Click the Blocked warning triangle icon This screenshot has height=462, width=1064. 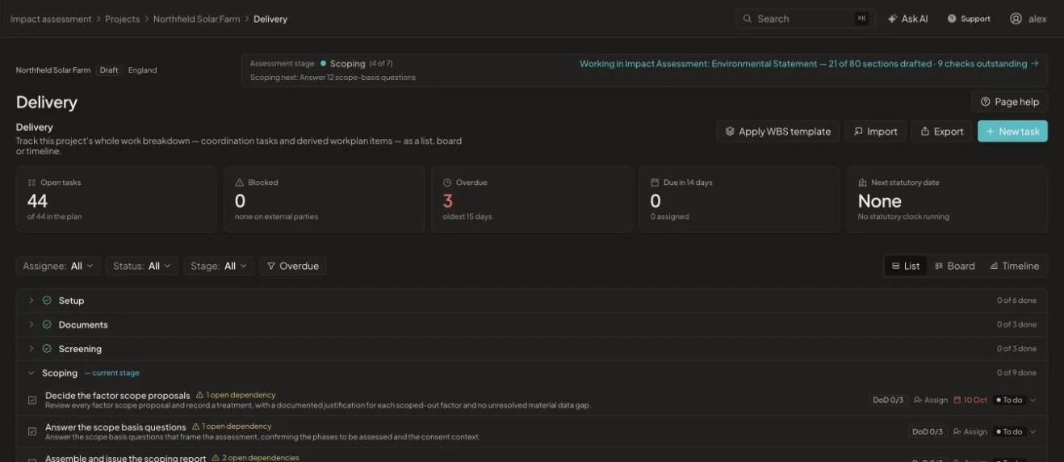click(x=239, y=183)
